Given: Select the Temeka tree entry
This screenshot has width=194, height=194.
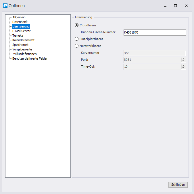Looking at the screenshot, I should coord(18,36).
